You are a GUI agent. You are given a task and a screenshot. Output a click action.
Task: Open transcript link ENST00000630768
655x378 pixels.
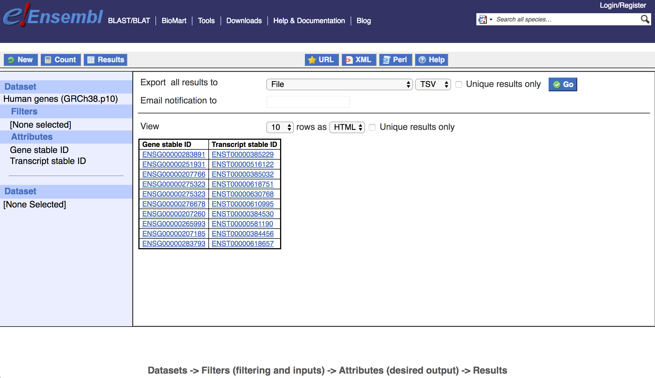tap(243, 194)
